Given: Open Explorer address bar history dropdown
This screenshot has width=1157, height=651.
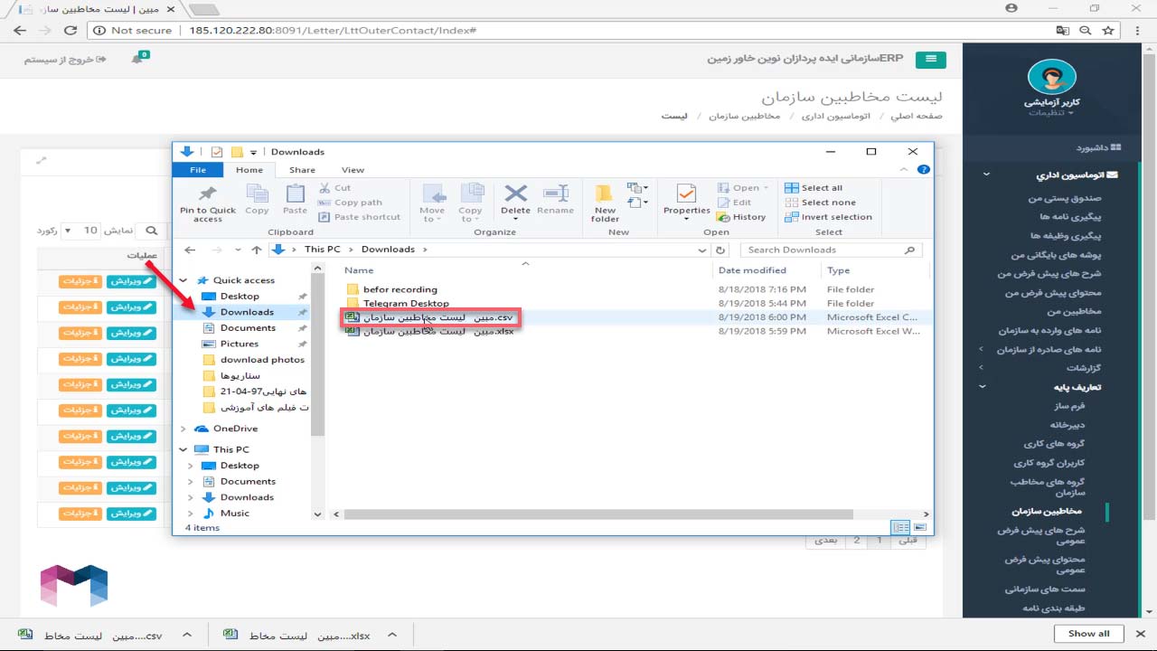Looking at the screenshot, I should [703, 250].
